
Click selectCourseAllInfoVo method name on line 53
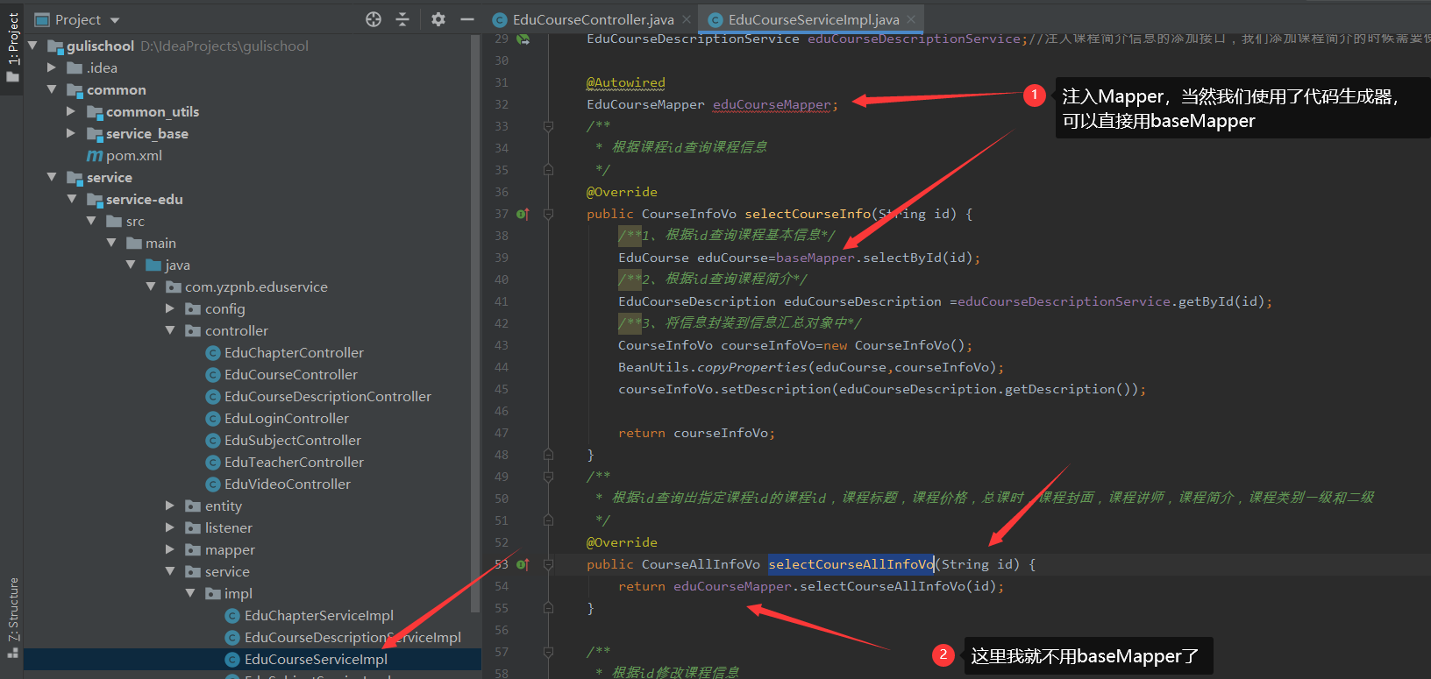851,564
